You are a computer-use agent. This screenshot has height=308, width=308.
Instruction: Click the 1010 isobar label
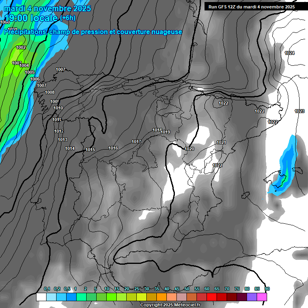[x=58, y=108]
